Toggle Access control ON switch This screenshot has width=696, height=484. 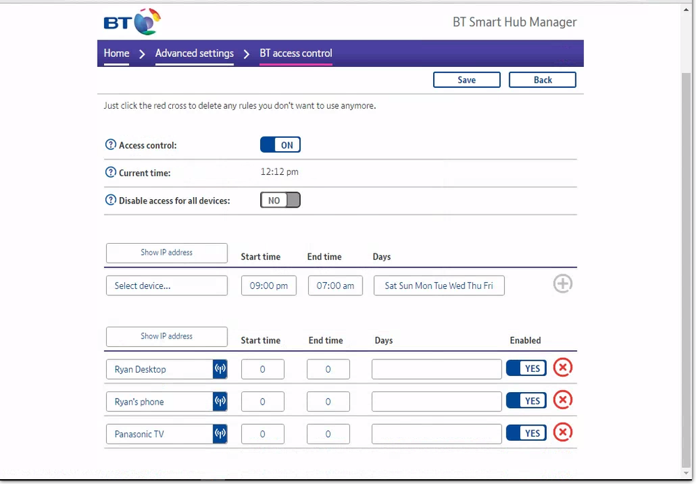(x=280, y=144)
